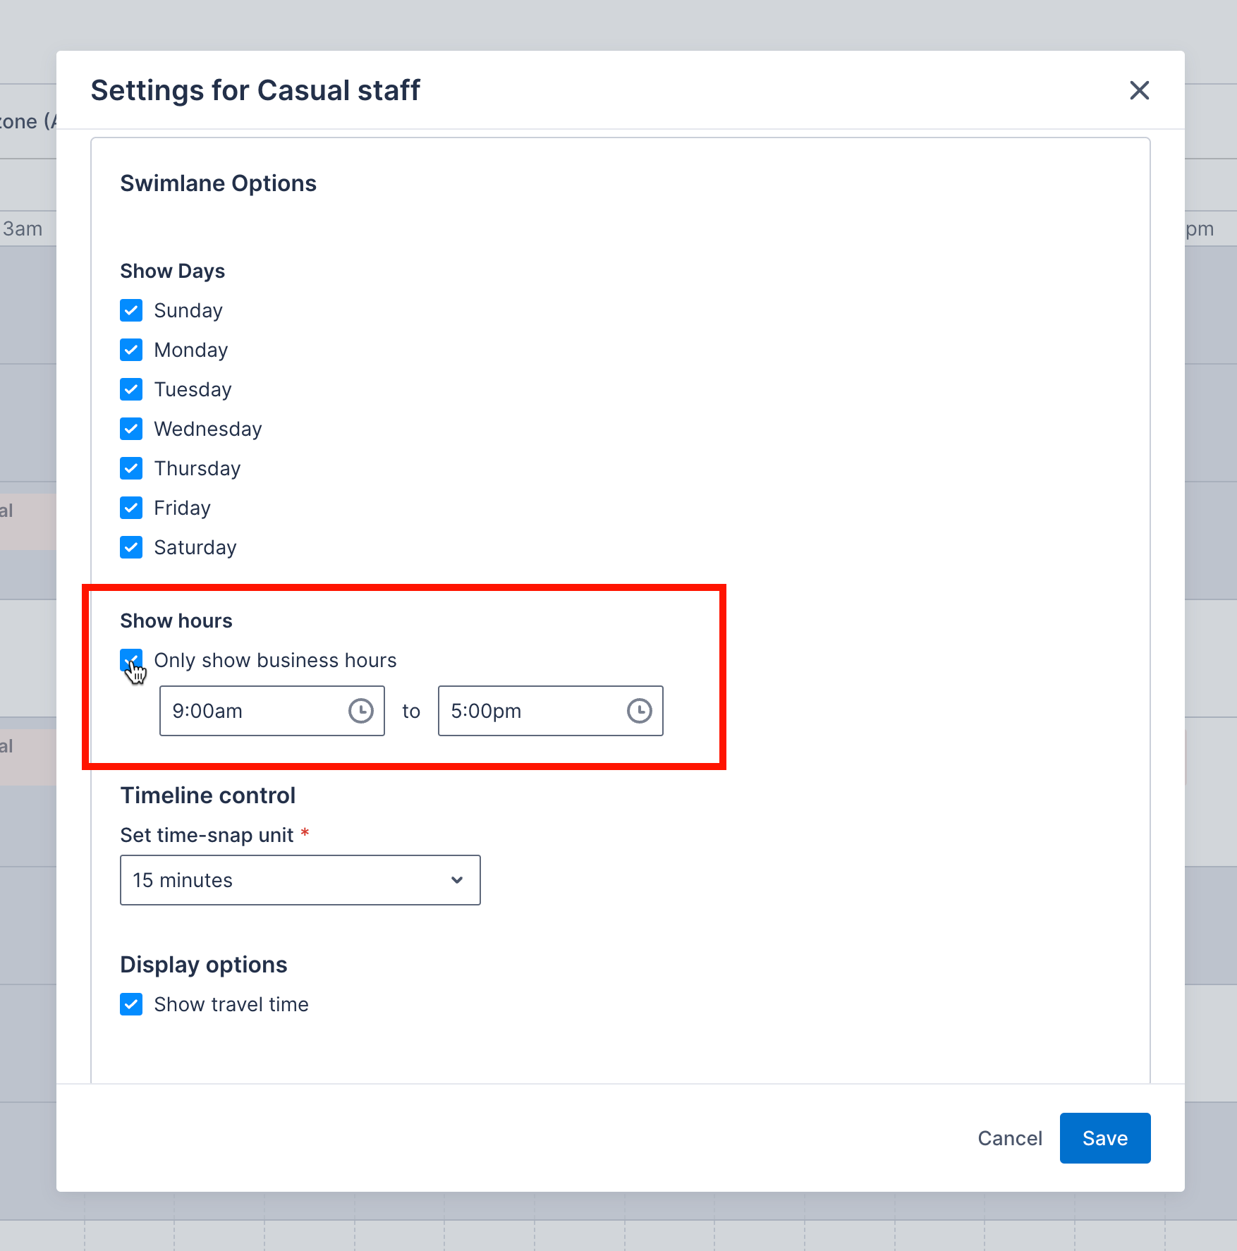This screenshot has width=1237, height=1251.
Task: Turn off the Saturday checkbox
Action: tap(131, 547)
